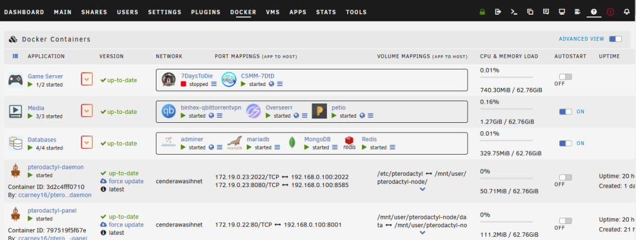Expand pterodactyl-panel volume mappings
The image size is (636, 240).
(422, 233)
